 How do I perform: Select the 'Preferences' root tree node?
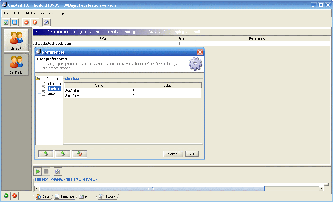(x=50, y=78)
